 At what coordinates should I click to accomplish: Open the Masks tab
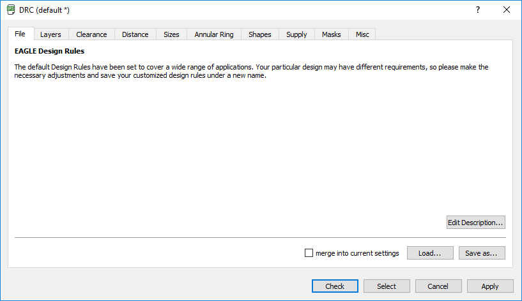pyautogui.click(x=332, y=34)
